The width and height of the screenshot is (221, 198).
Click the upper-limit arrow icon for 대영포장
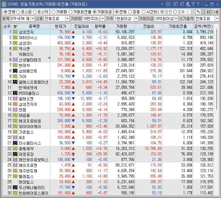click(73, 154)
